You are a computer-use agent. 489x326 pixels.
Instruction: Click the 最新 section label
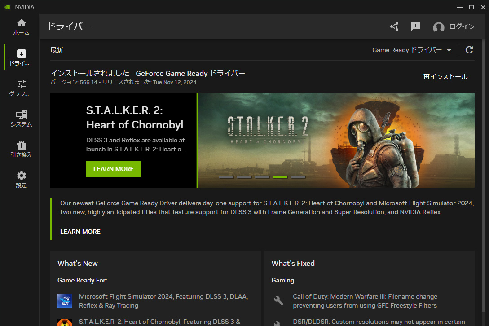(57, 50)
